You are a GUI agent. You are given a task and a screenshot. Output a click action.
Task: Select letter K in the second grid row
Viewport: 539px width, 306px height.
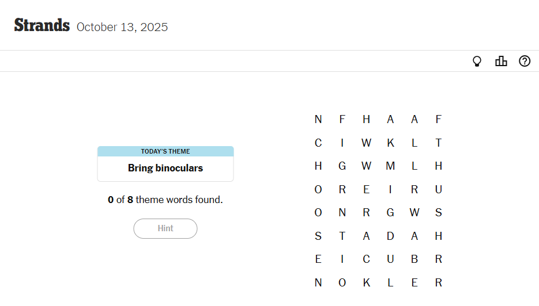[x=390, y=143]
